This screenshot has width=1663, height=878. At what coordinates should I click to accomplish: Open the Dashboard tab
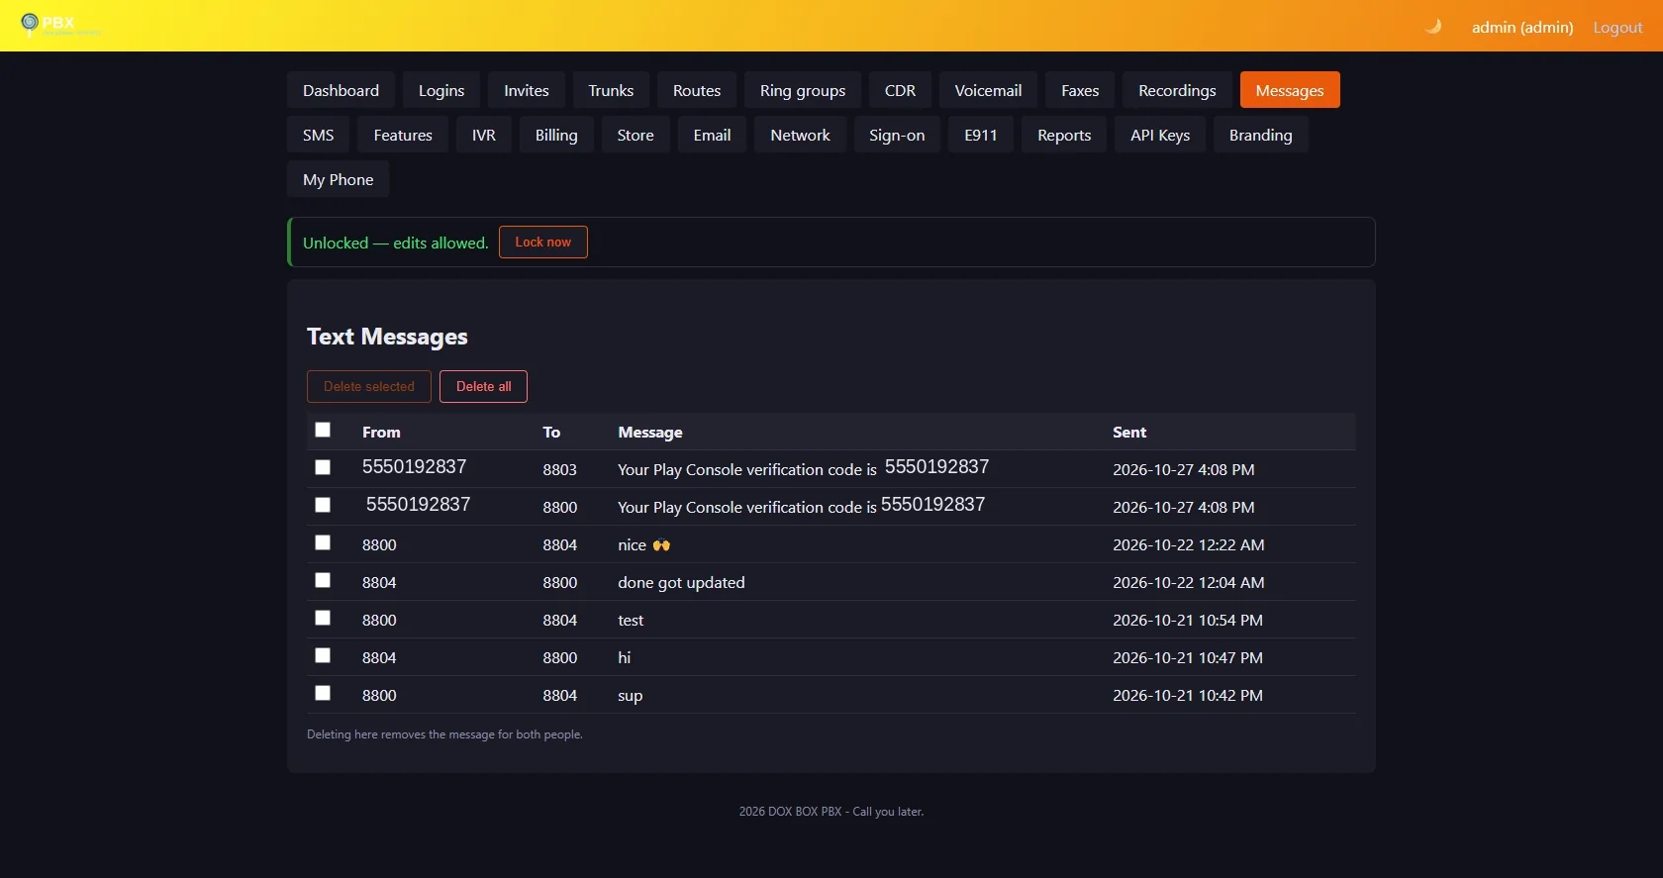click(341, 90)
